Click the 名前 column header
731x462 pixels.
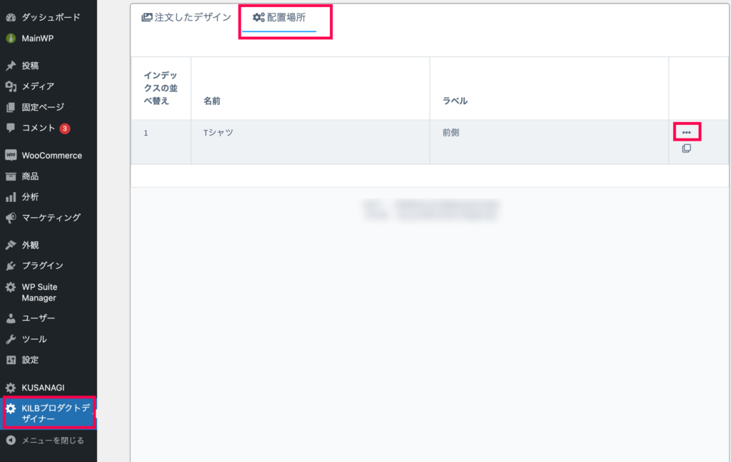click(211, 101)
